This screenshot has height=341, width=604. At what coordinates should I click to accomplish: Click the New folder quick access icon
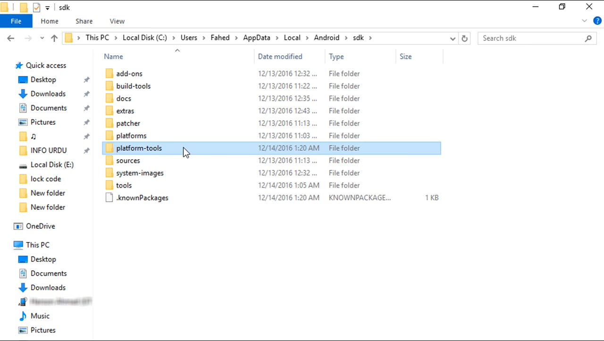pos(24,8)
